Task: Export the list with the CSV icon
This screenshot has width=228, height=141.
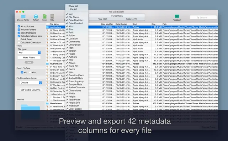Action: click(52, 16)
